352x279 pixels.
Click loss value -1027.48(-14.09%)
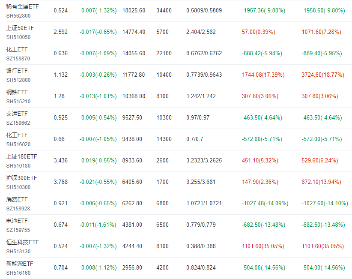click(x=265, y=203)
